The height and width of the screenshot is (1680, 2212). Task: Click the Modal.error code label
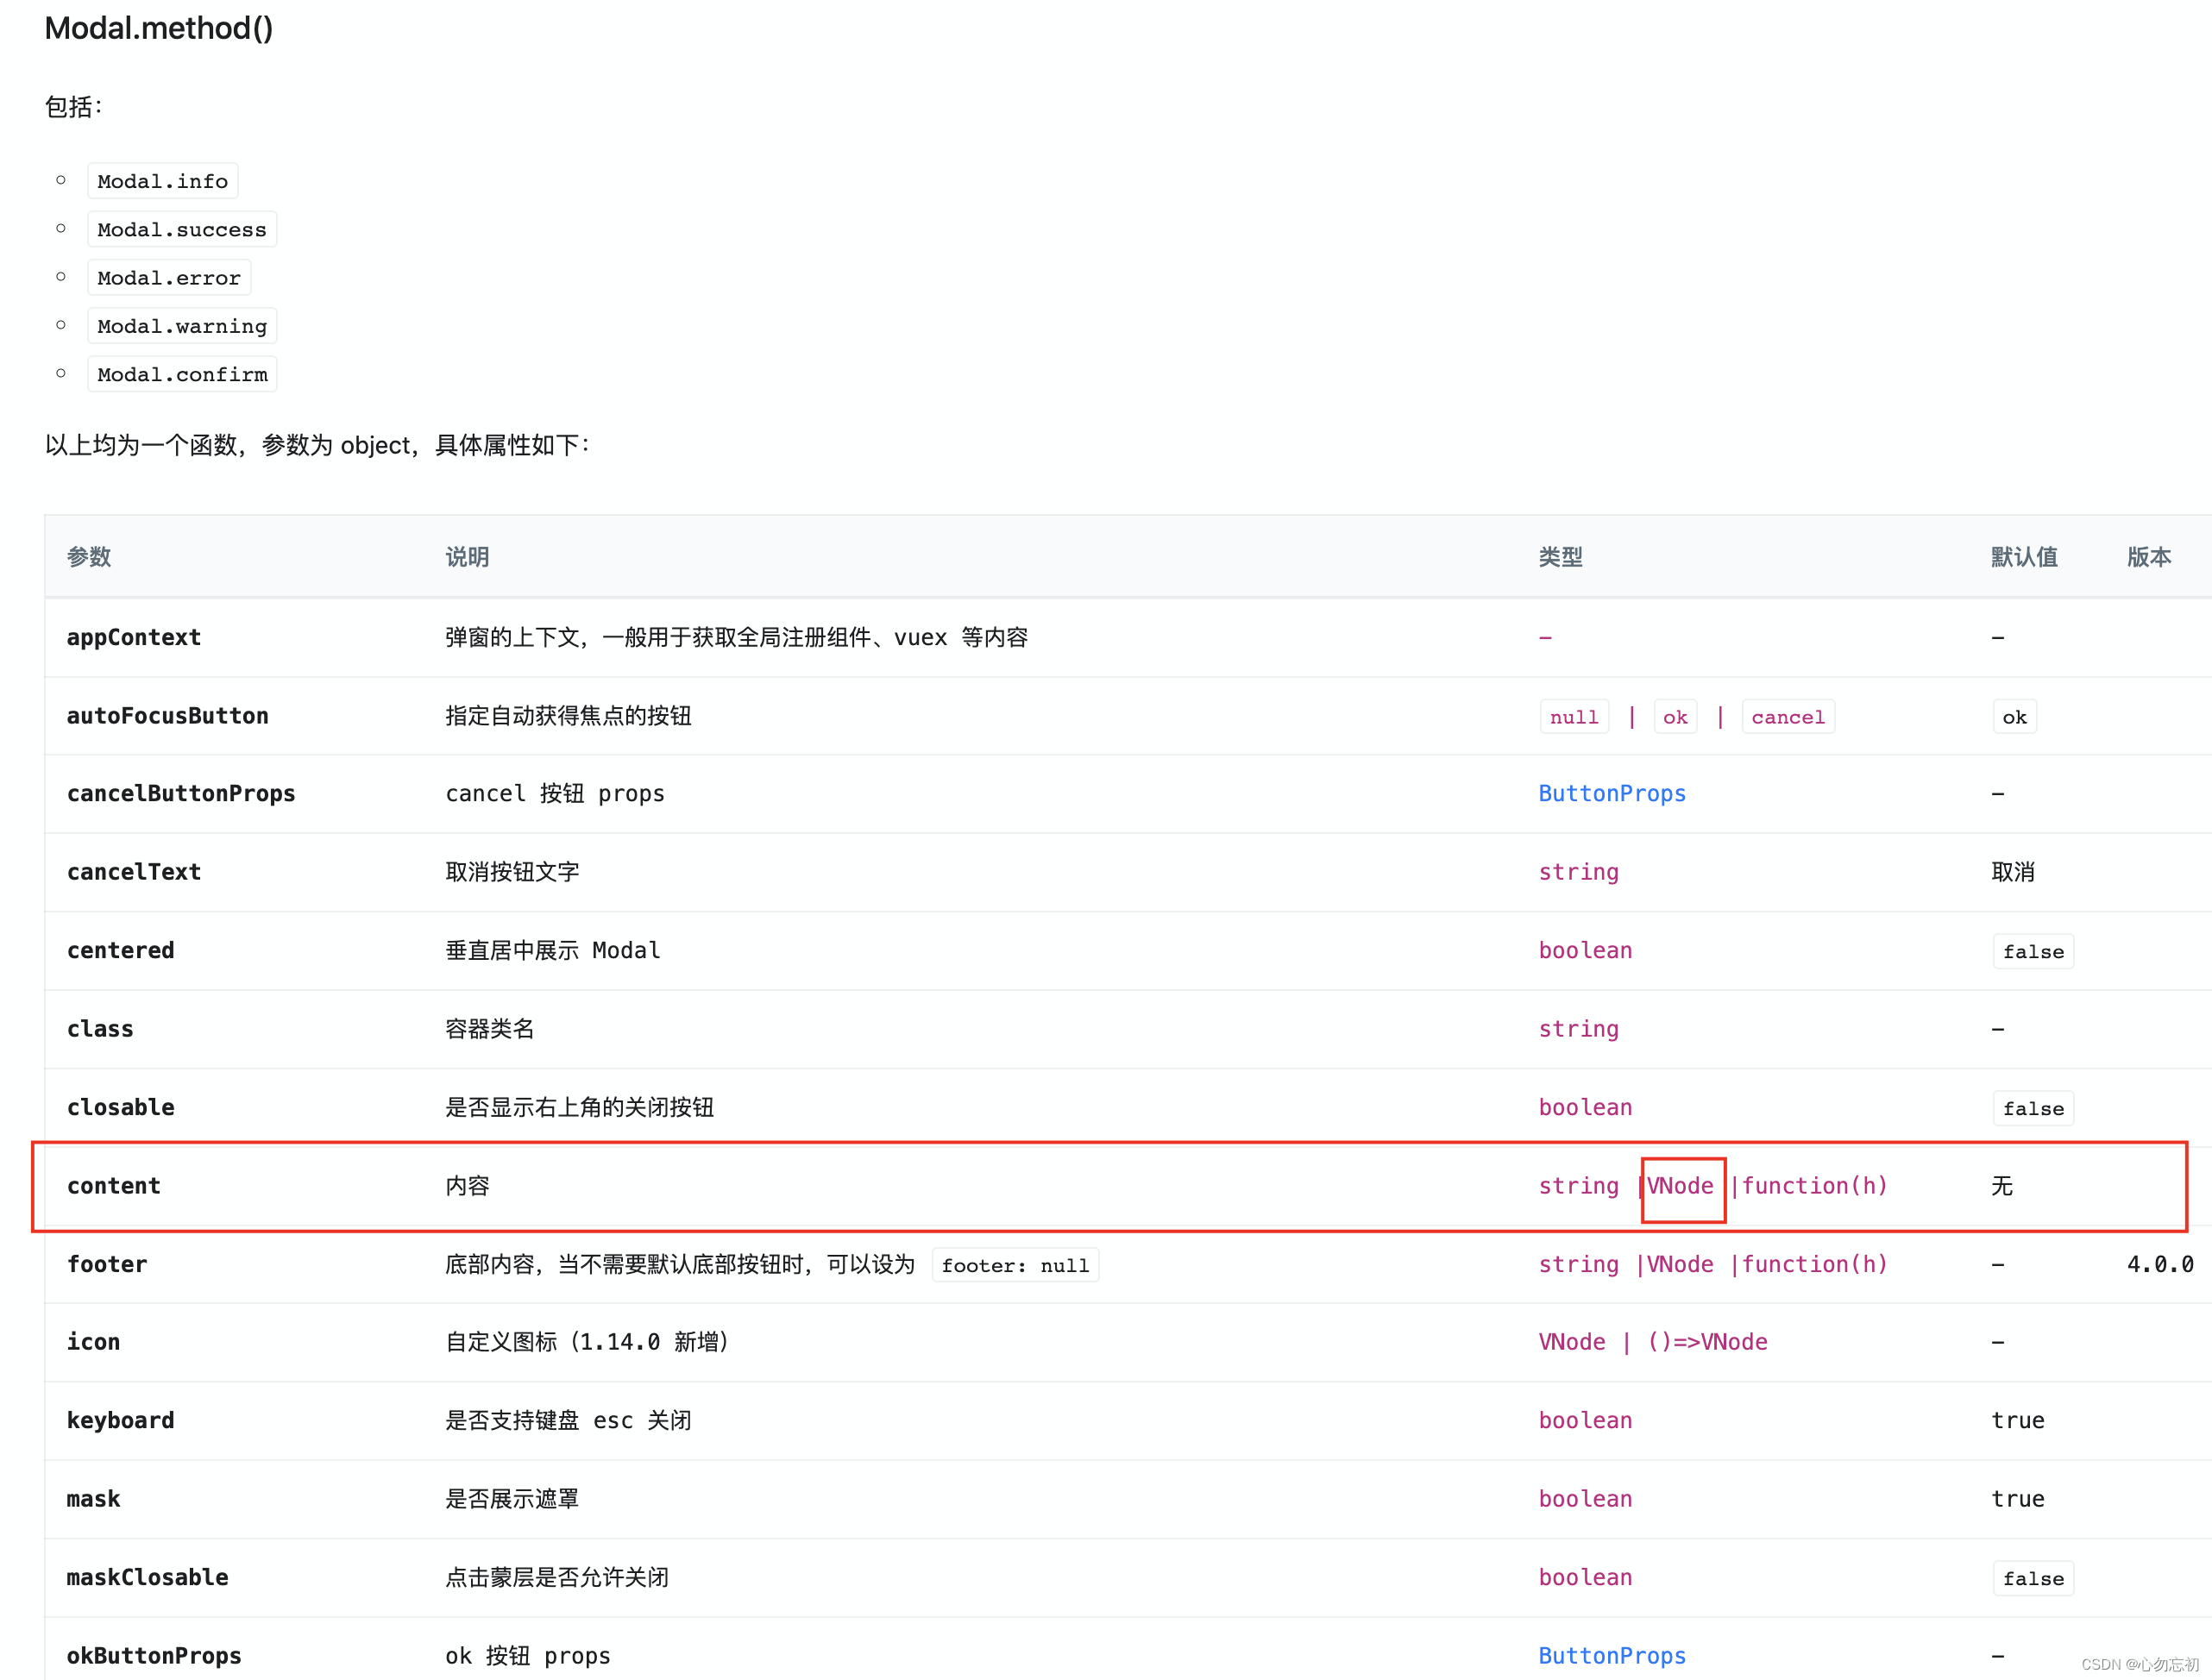tap(168, 277)
